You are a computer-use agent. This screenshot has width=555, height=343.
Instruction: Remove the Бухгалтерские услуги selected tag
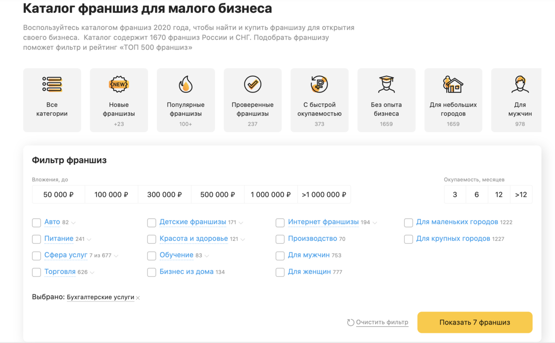[137, 298]
